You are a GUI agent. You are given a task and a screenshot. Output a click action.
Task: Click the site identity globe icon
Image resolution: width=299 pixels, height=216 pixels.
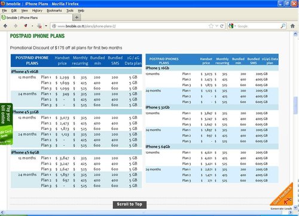pyautogui.click(x=54, y=26)
